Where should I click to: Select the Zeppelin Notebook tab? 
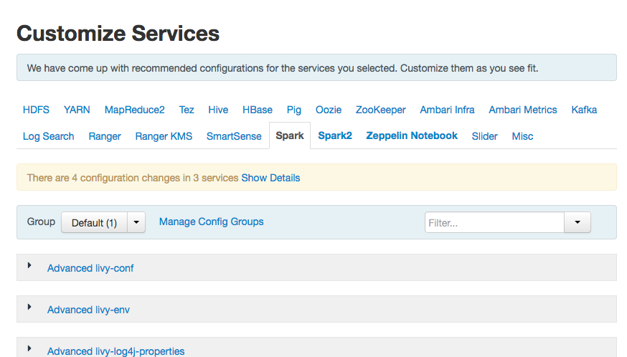coord(412,135)
